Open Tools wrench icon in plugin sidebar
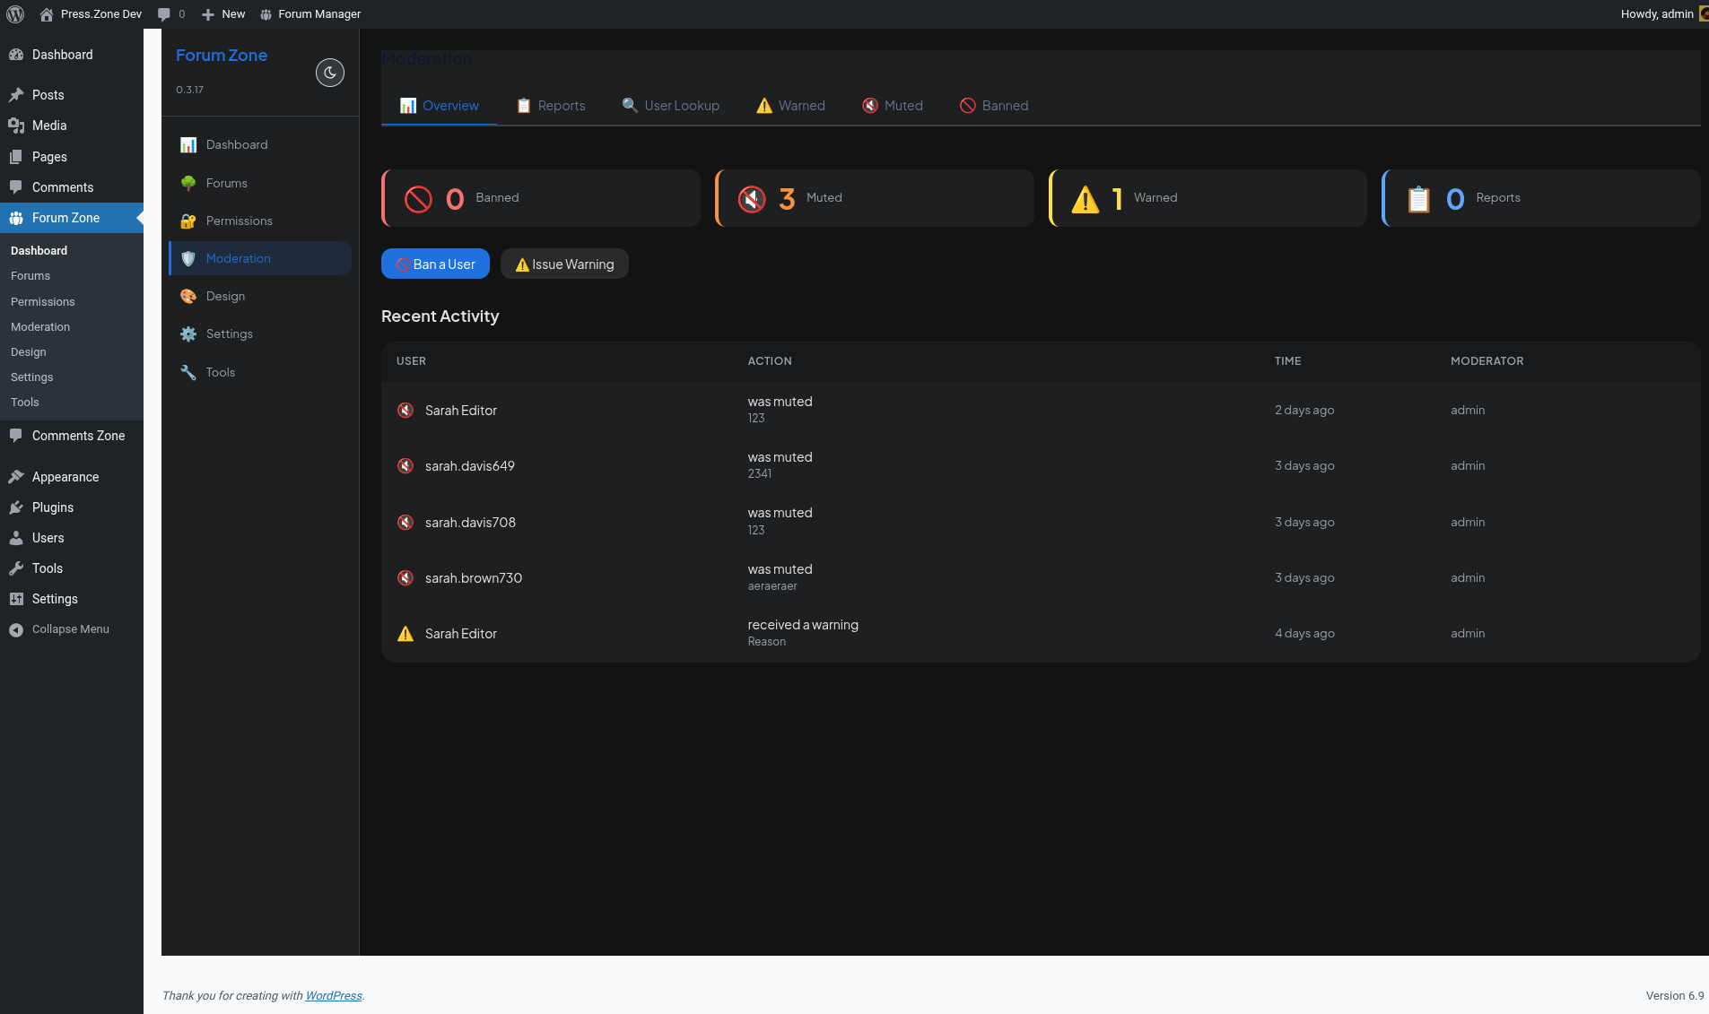The height and width of the screenshot is (1014, 1709). pos(188,372)
